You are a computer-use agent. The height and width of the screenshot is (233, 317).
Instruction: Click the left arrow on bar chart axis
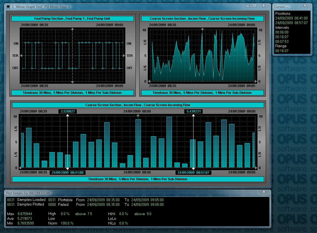click(x=20, y=168)
